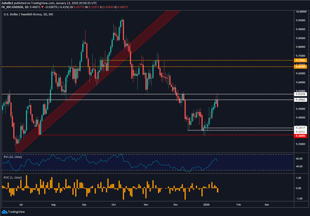Click the 9.90000 price axis value
The width and height of the screenshot is (310, 216).
coord(300,29)
